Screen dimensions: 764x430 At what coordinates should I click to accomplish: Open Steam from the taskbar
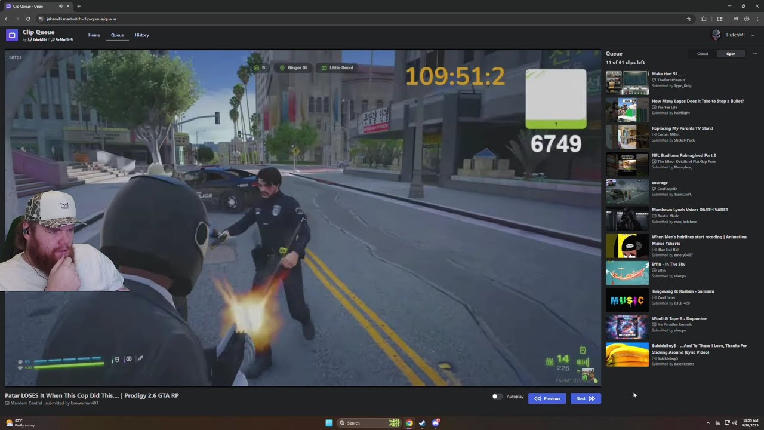point(422,423)
